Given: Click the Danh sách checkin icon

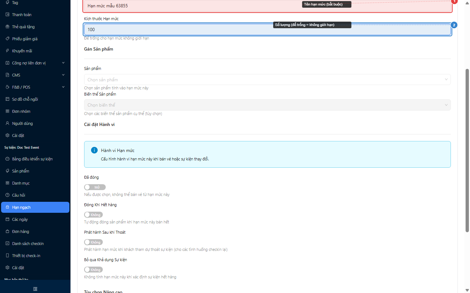Looking at the screenshot, I should pos(7,244).
